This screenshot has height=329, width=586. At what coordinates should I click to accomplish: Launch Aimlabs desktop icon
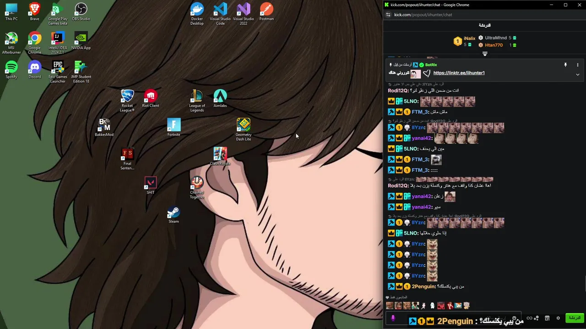[x=220, y=99]
